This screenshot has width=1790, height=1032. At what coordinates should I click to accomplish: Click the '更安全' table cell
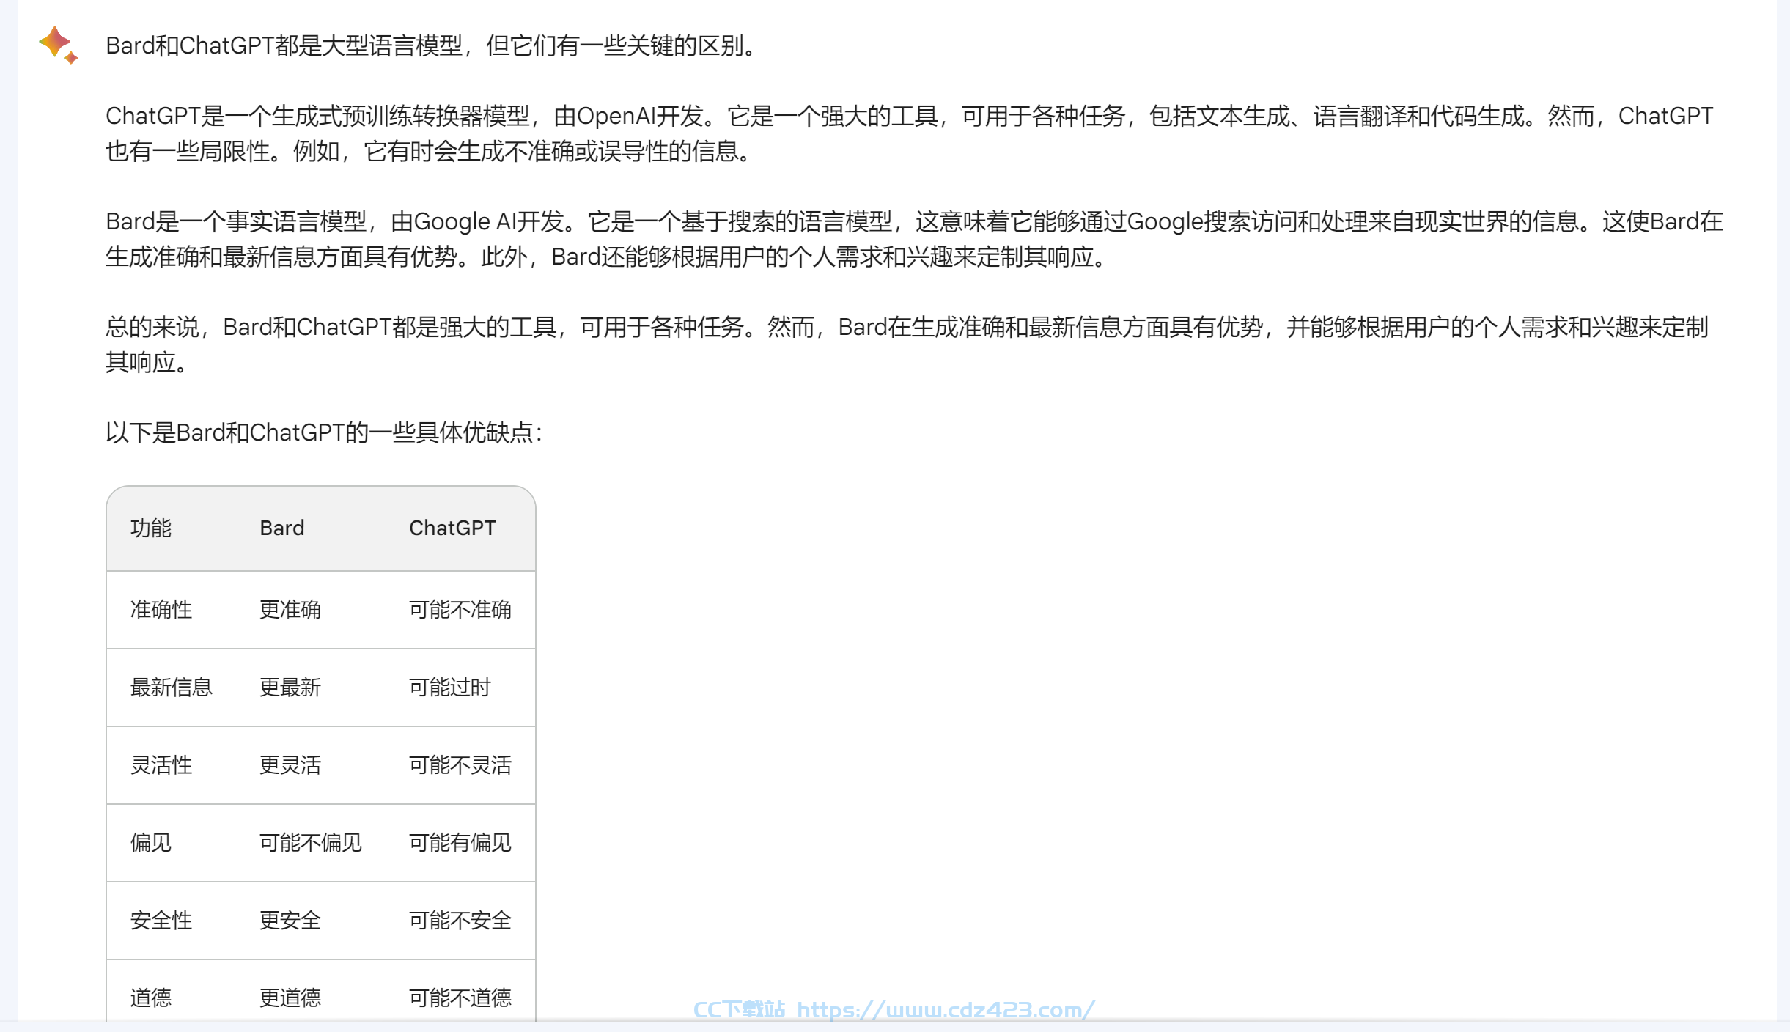click(290, 920)
